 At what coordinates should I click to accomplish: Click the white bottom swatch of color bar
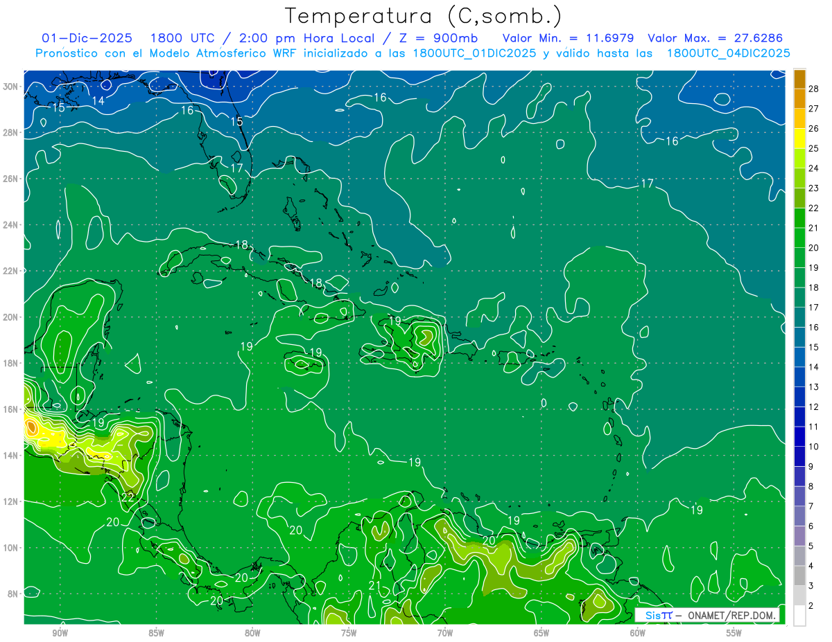pos(799,615)
